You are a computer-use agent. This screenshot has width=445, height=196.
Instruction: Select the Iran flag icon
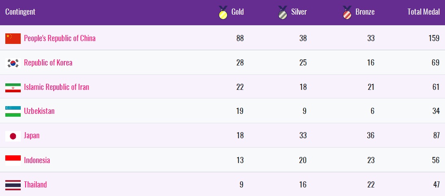tap(13, 87)
